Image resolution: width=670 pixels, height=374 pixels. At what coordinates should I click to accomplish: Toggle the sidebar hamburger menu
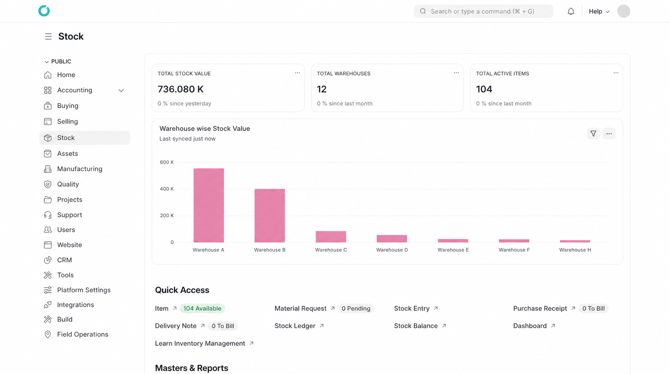(48, 36)
